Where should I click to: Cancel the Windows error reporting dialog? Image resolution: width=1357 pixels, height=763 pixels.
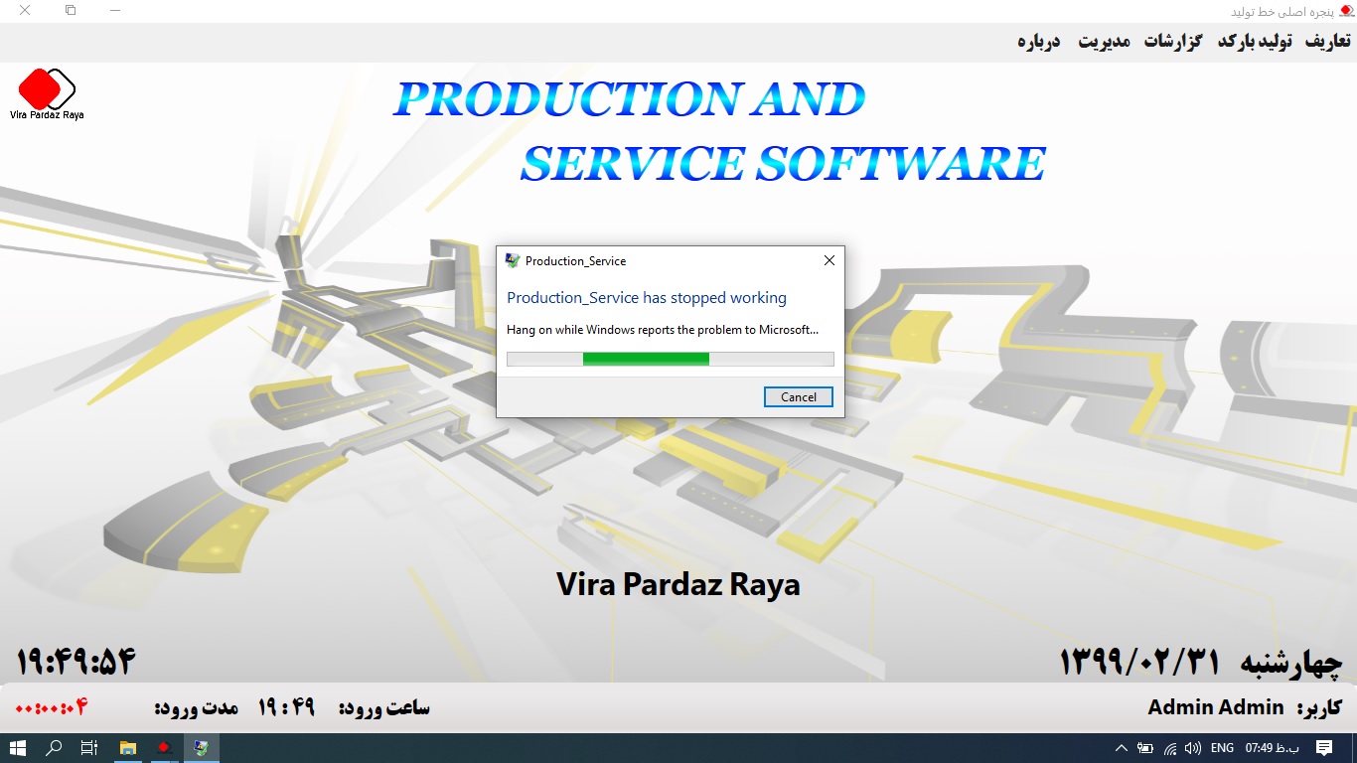(799, 396)
